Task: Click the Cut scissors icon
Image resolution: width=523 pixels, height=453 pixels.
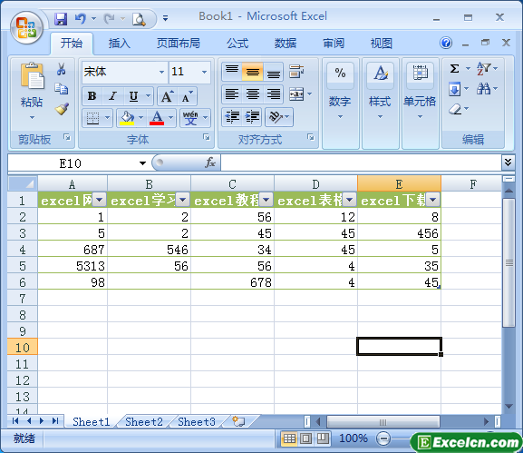Action: 61,69
